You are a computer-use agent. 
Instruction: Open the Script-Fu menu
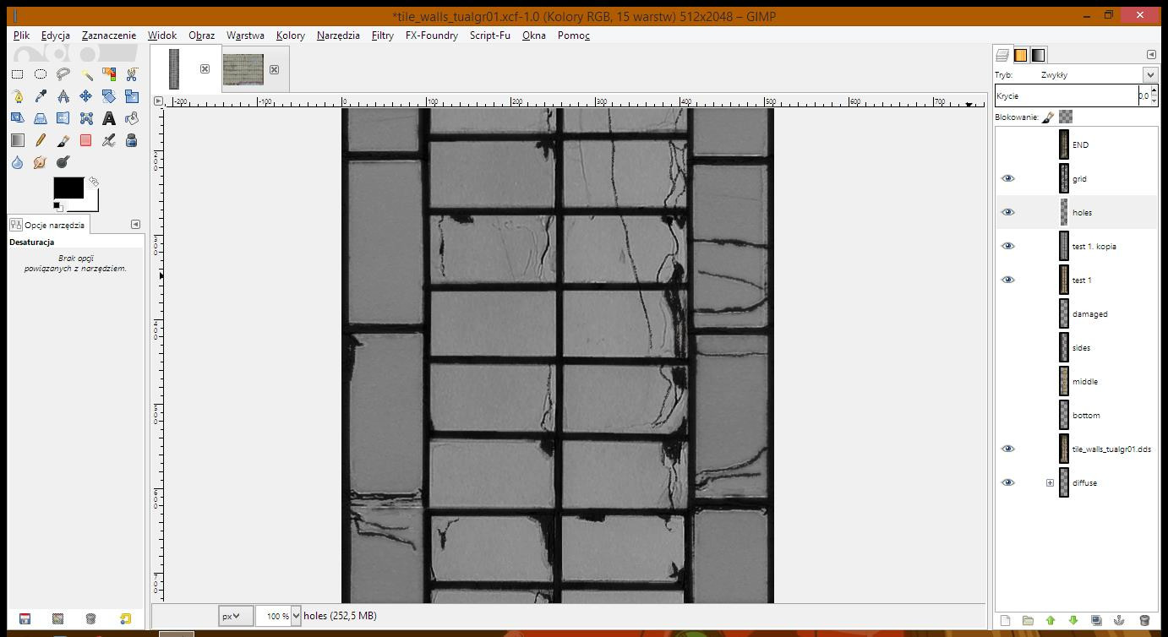[489, 35]
